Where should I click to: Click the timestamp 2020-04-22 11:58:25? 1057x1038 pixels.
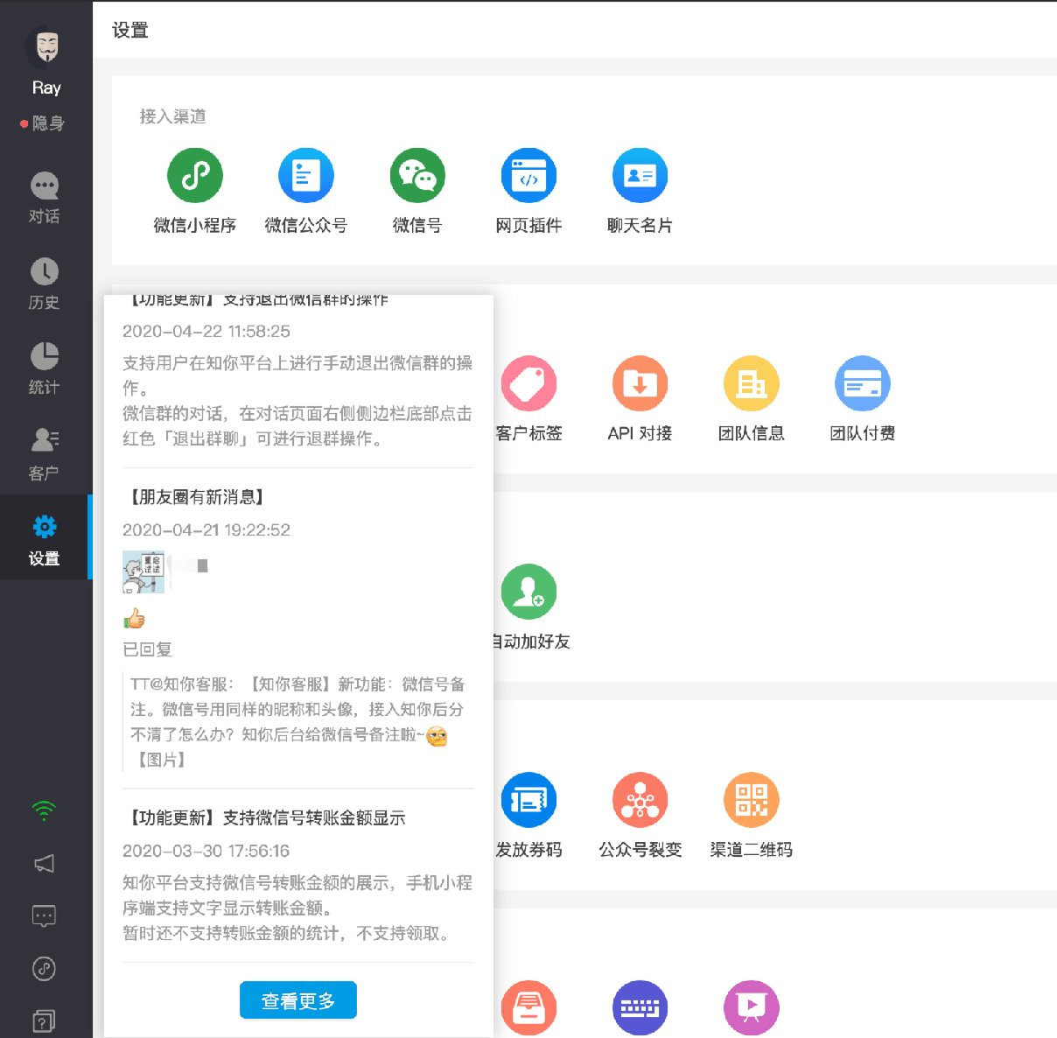[206, 332]
